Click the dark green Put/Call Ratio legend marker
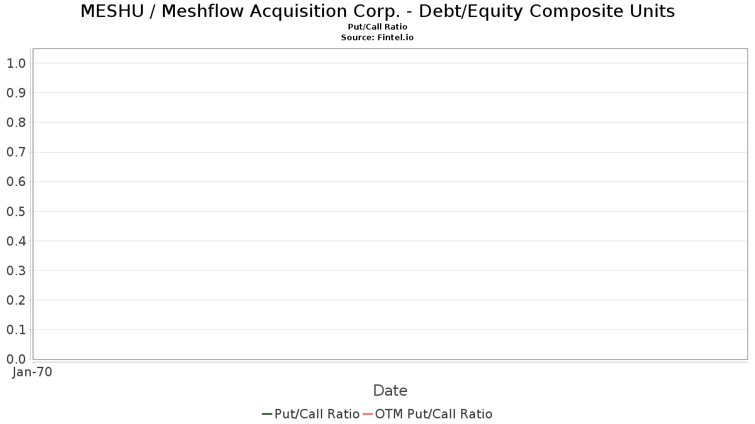The image size is (755, 424). pos(267,414)
